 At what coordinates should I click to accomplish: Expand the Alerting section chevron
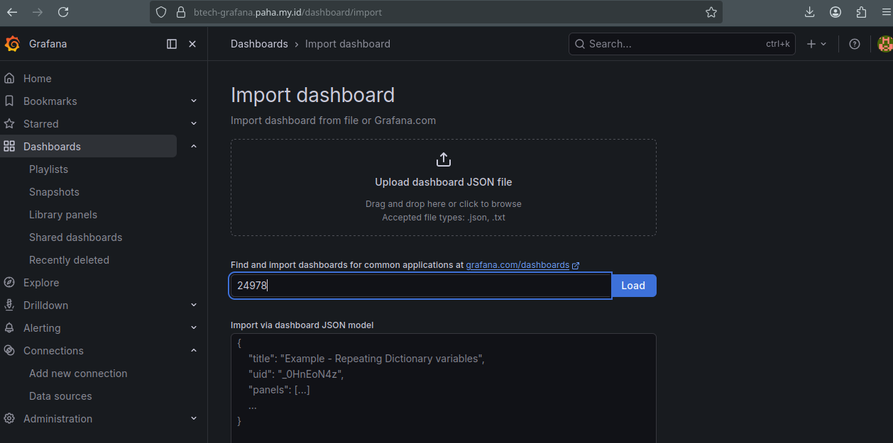194,328
